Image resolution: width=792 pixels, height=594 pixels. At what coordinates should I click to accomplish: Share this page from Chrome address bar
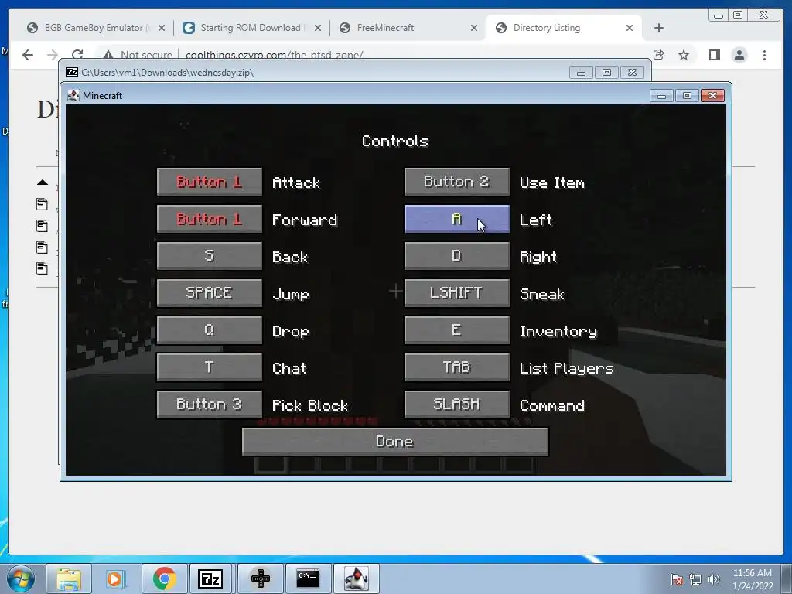tap(659, 55)
